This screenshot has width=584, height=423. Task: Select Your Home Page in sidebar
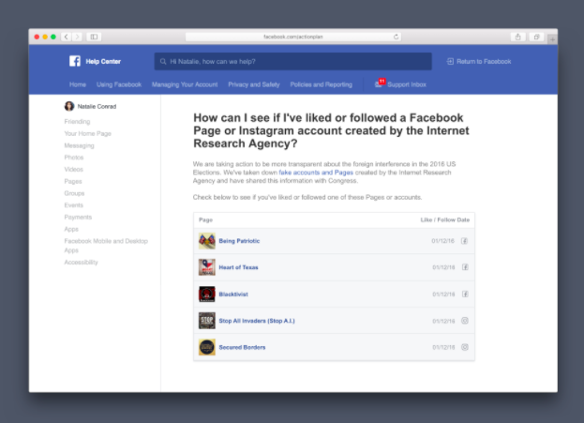(87, 133)
